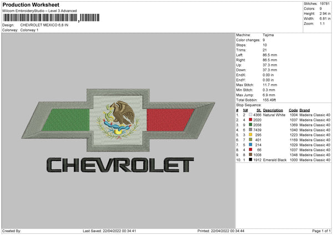Click stitch count 4366 in row 1

(x=257, y=115)
